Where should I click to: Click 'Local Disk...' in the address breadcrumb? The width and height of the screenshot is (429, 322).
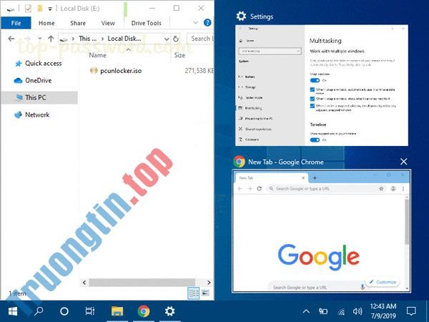click(x=124, y=39)
